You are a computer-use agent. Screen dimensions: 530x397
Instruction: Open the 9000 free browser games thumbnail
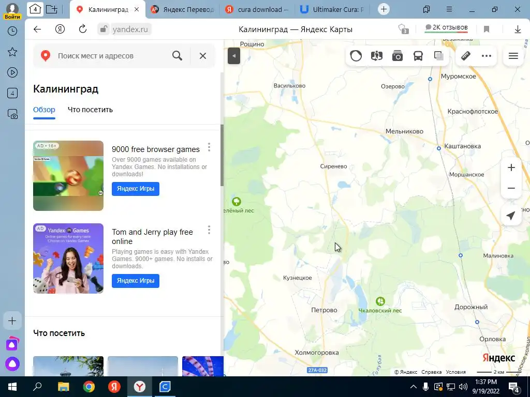coord(68,176)
